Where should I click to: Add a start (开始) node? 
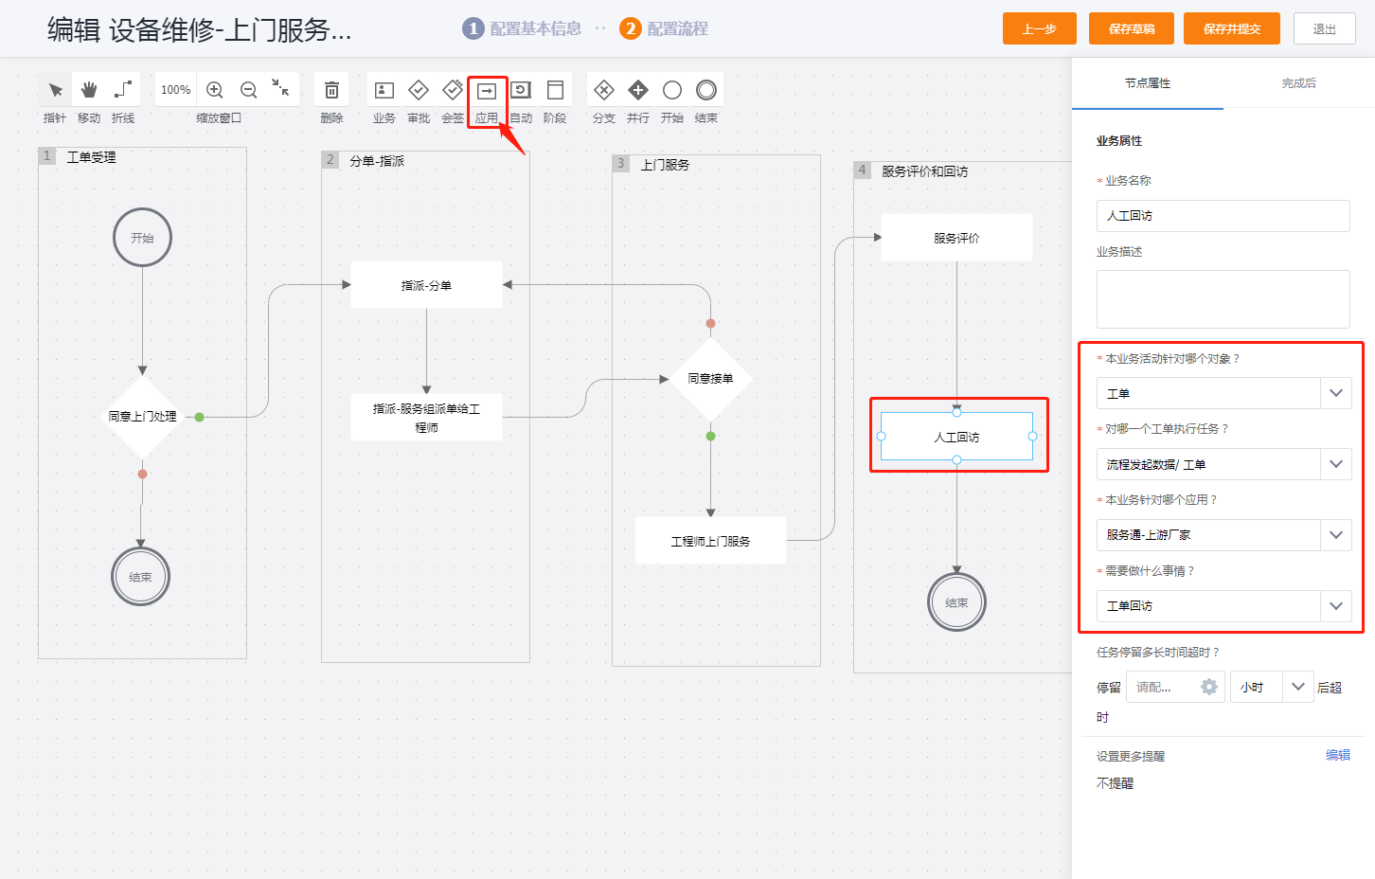point(672,90)
